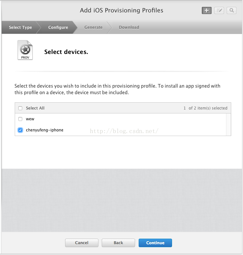Click the plus add profile icon

[x=206, y=10]
